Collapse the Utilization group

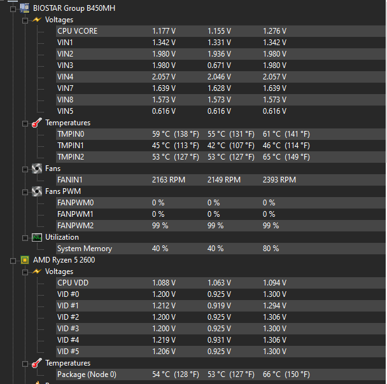25,238
